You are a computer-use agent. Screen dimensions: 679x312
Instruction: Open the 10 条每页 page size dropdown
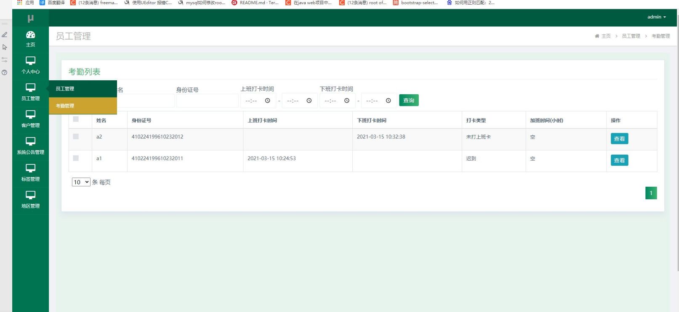(x=81, y=182)
